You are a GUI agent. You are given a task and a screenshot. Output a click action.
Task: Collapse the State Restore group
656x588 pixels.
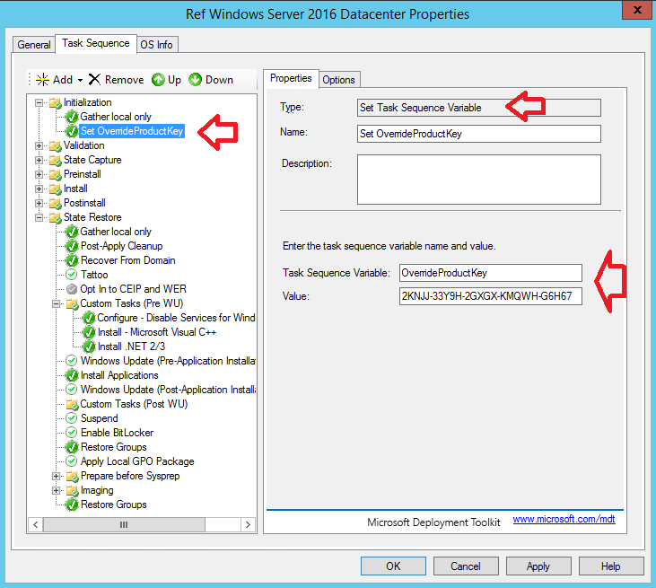tap(39, 217)
